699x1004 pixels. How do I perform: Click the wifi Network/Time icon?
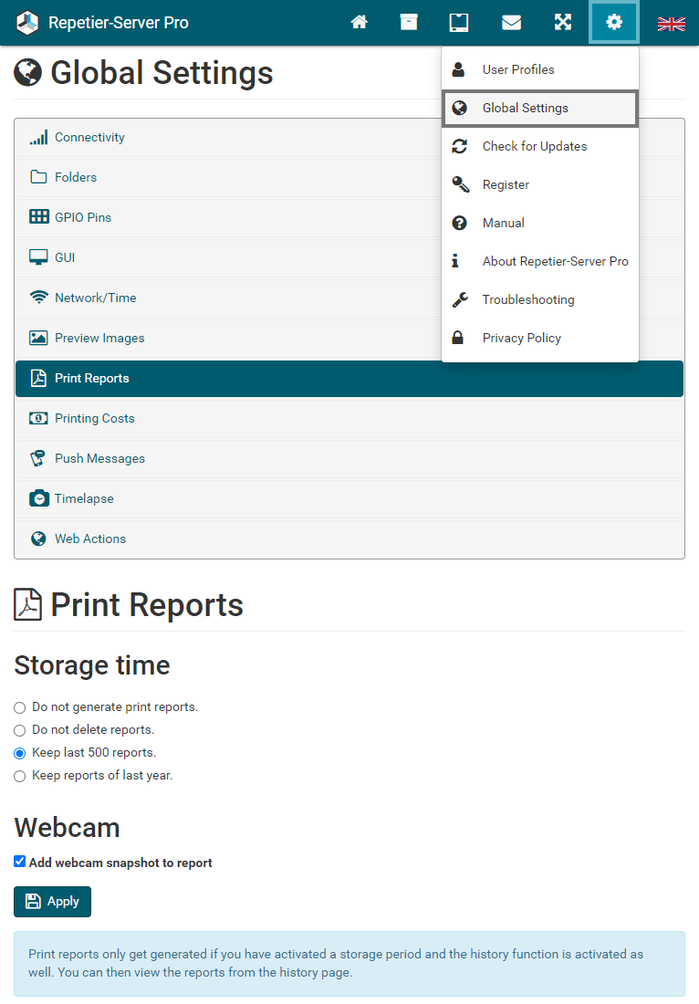tap(39, 298)
